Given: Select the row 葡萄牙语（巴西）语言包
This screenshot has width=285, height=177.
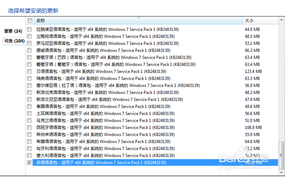Looking at the screenshot, I should 155,57.
